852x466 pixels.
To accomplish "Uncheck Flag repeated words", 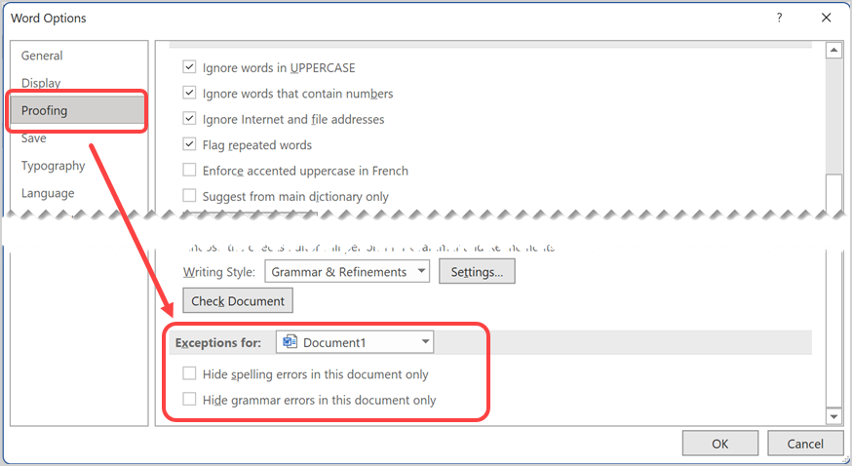I will tap(190, 145).
